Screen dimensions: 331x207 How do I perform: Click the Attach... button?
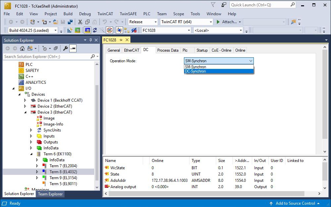(229, 22)
